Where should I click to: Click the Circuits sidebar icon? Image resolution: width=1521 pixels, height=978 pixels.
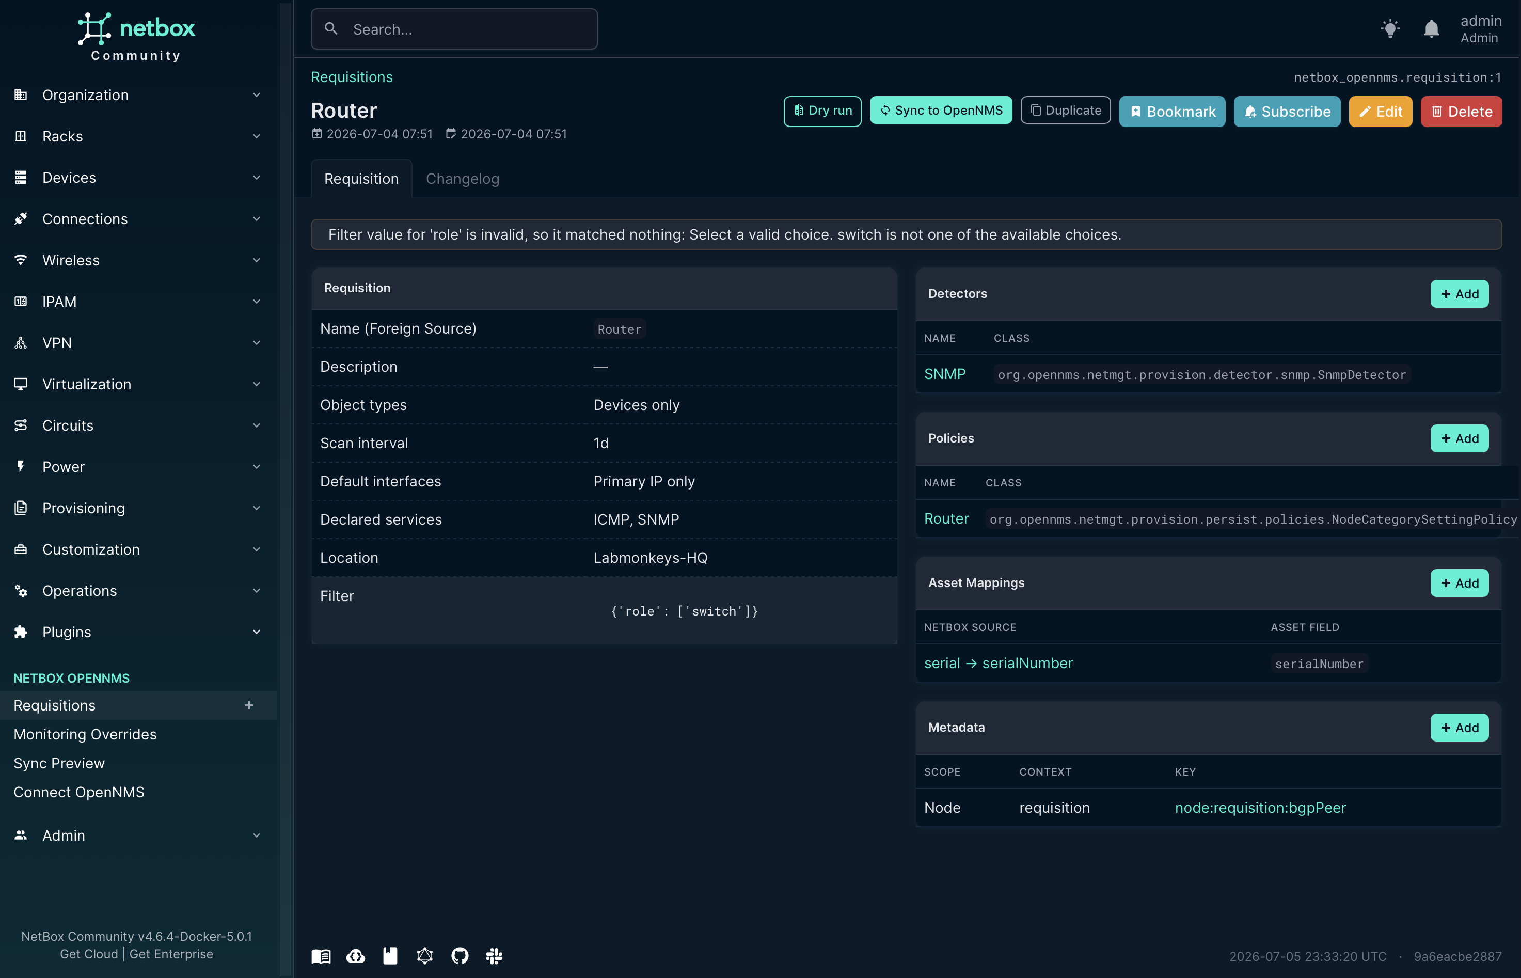(21, 425)
